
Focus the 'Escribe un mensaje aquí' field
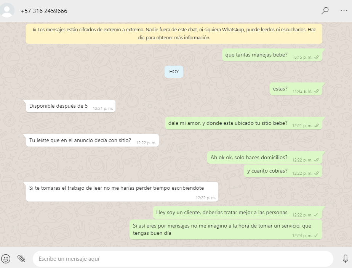point(183,259)
